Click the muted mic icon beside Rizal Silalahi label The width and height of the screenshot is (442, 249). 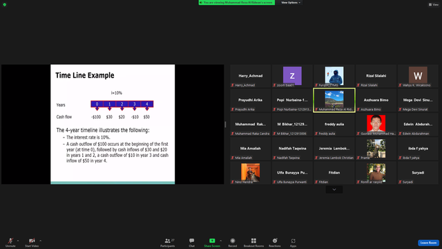pyautogui.click(x=358, y=85)
